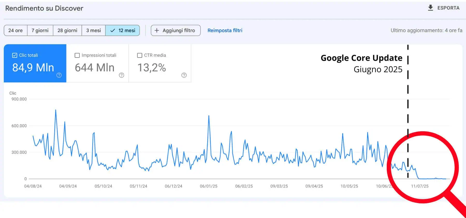
Task: Click the 10/05/25 date label
Action: pos(349,186)
